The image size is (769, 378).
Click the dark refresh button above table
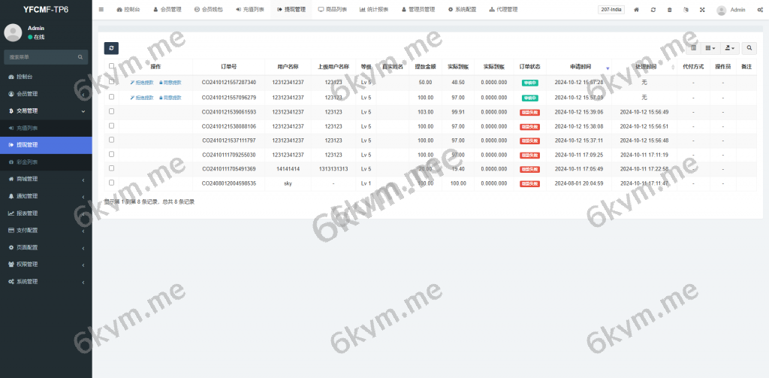click(111, 48)
